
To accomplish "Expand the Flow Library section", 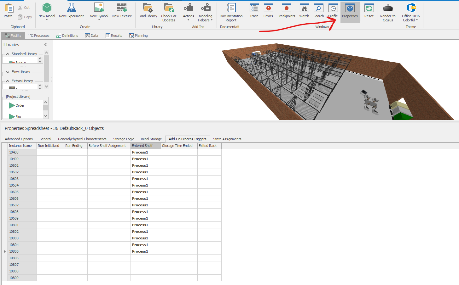I will pos(8,72).
